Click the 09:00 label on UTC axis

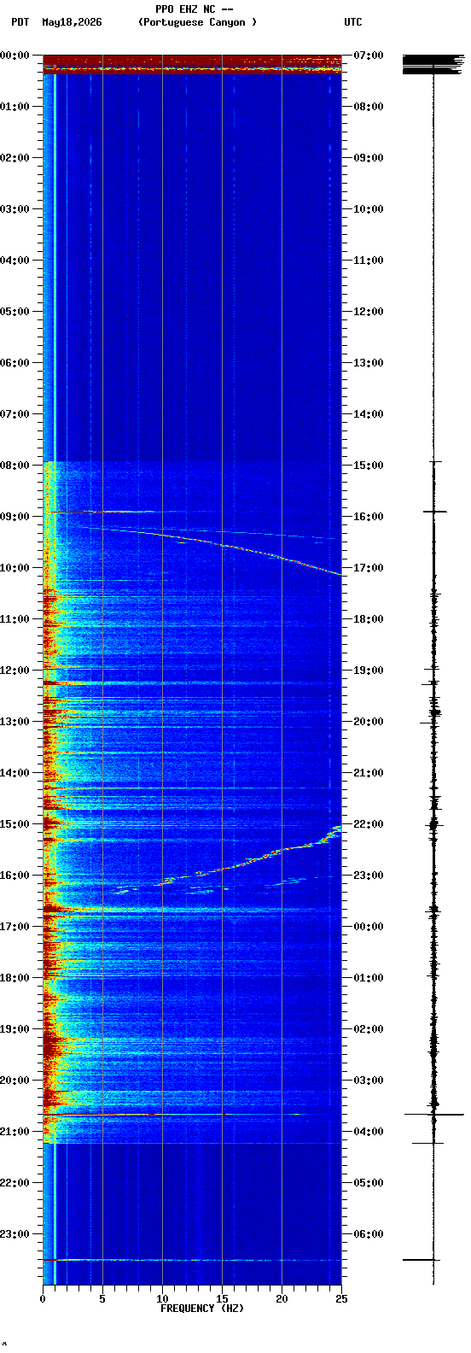pos(369,157)
